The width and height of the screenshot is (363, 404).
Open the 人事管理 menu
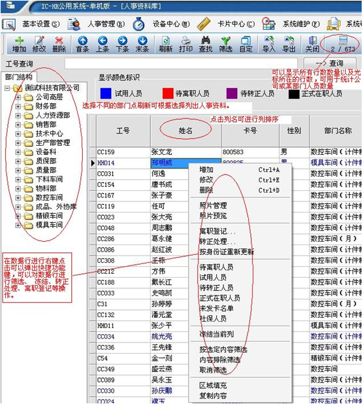[106, 24]
